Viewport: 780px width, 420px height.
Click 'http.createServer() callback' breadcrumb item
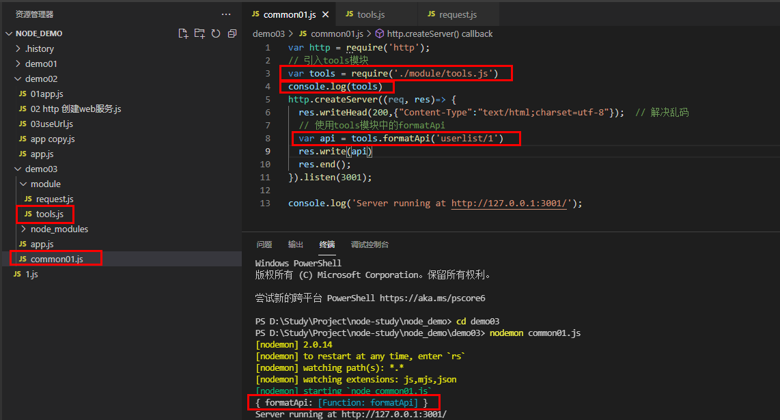pyautogui.click(x=440, y=34)
